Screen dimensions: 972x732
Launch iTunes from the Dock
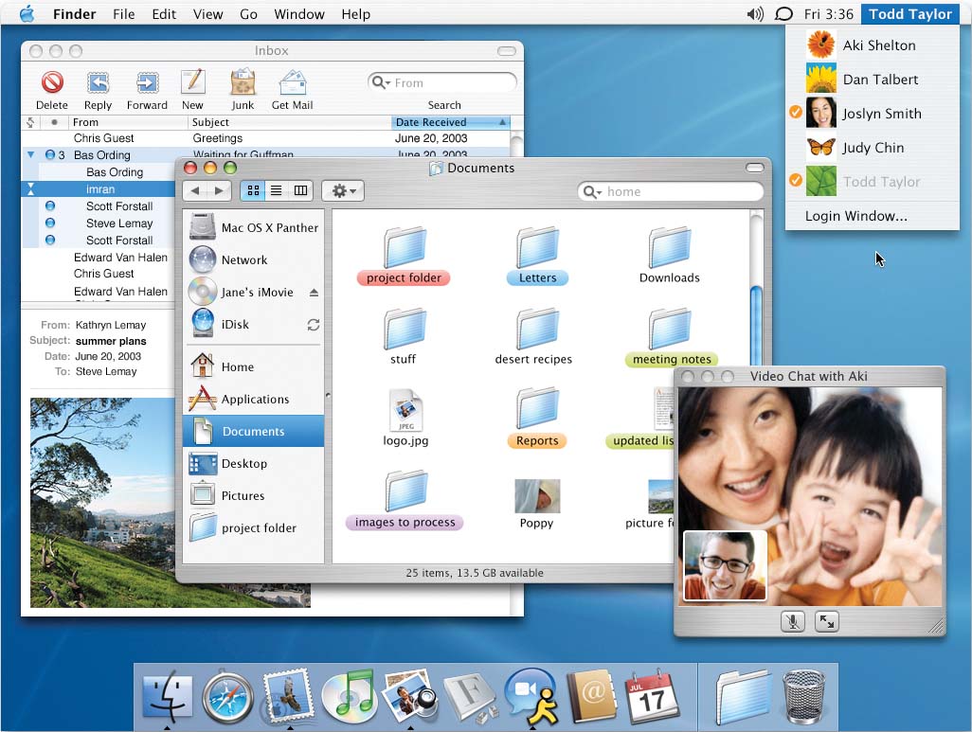tap(349, 699)
